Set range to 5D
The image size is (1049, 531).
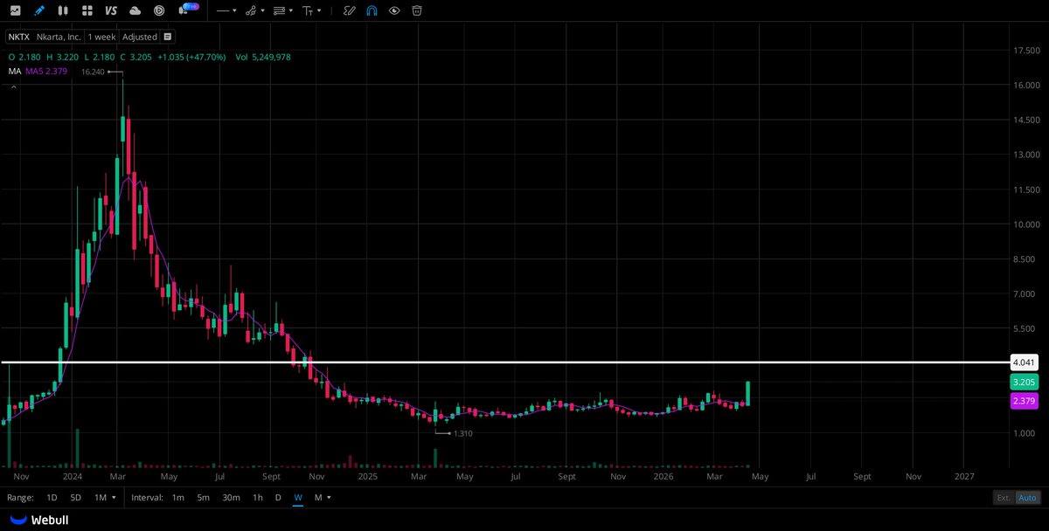tap(76, 497)
